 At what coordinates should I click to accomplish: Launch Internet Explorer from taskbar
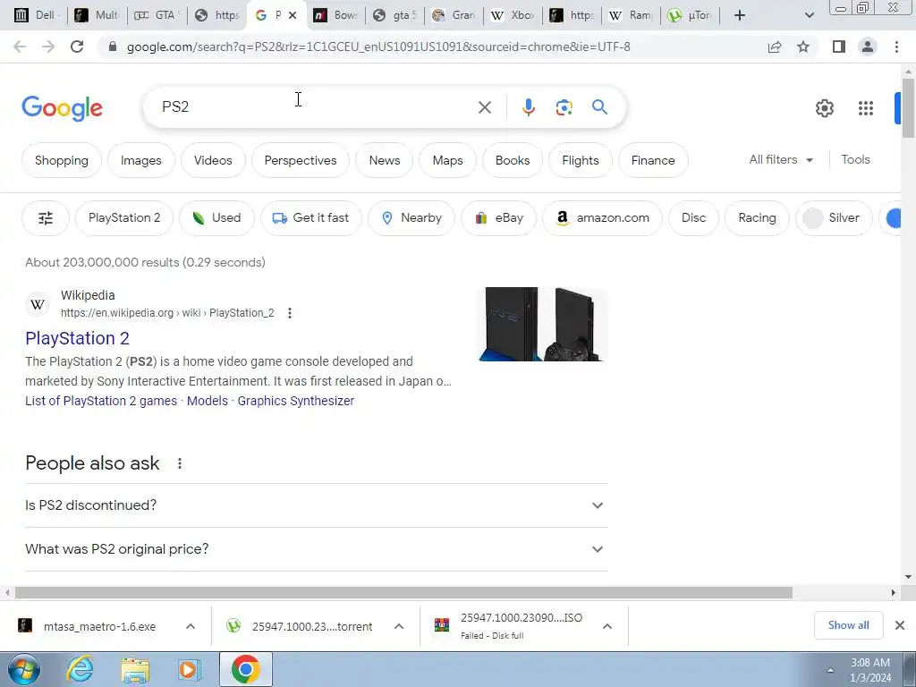(80, 669)
